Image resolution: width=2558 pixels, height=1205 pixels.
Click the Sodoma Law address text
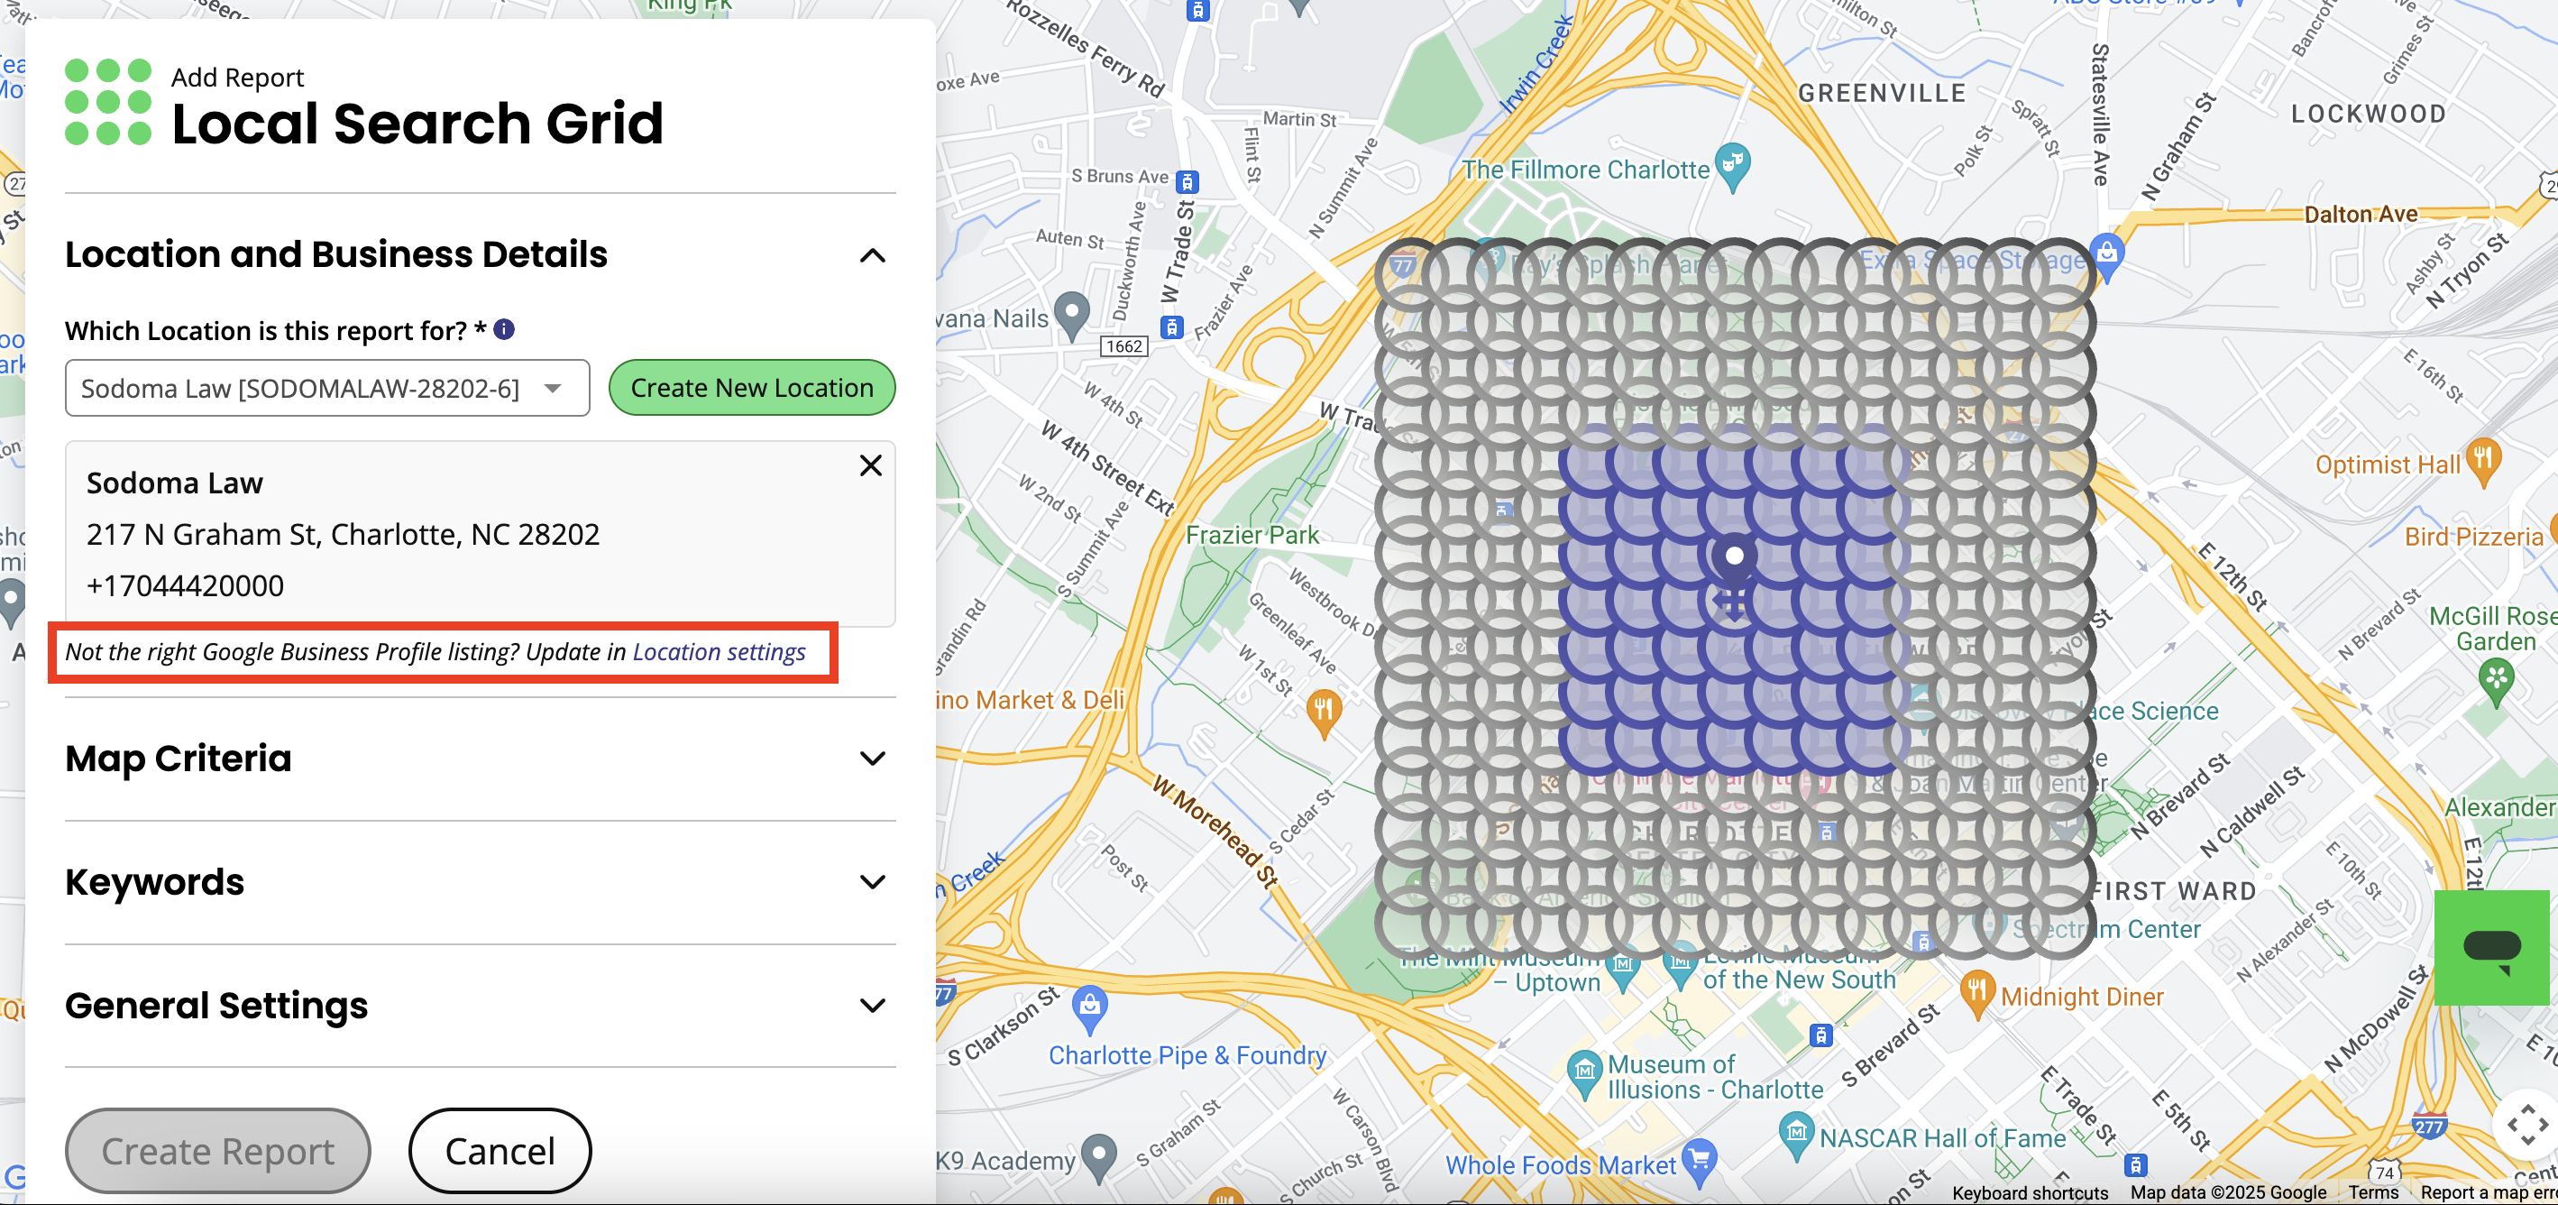coord(343,535)
